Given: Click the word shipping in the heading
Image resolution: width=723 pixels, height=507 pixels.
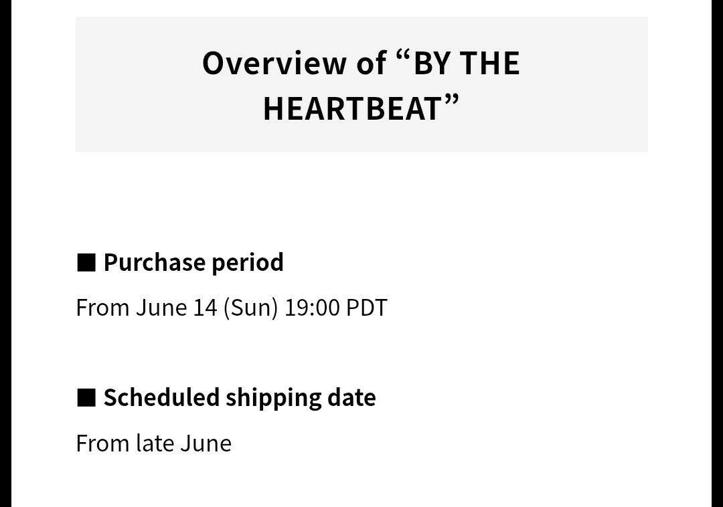Looking at the screenshot, I should click(273, 399).
